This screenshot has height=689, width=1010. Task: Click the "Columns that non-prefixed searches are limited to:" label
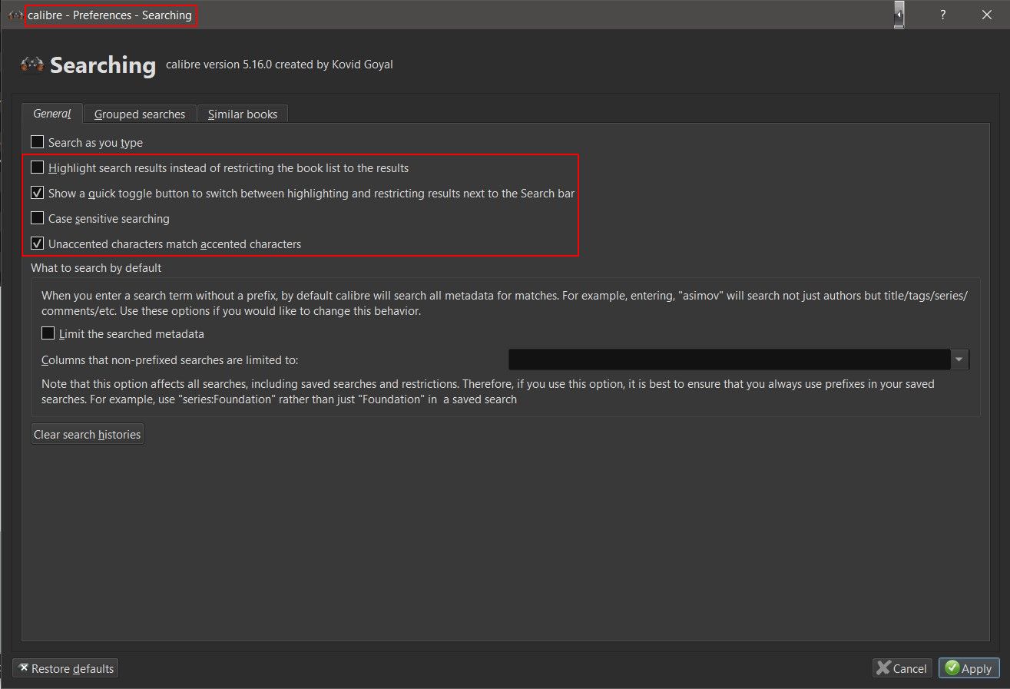pyautogui.click(x=170, y=359)
